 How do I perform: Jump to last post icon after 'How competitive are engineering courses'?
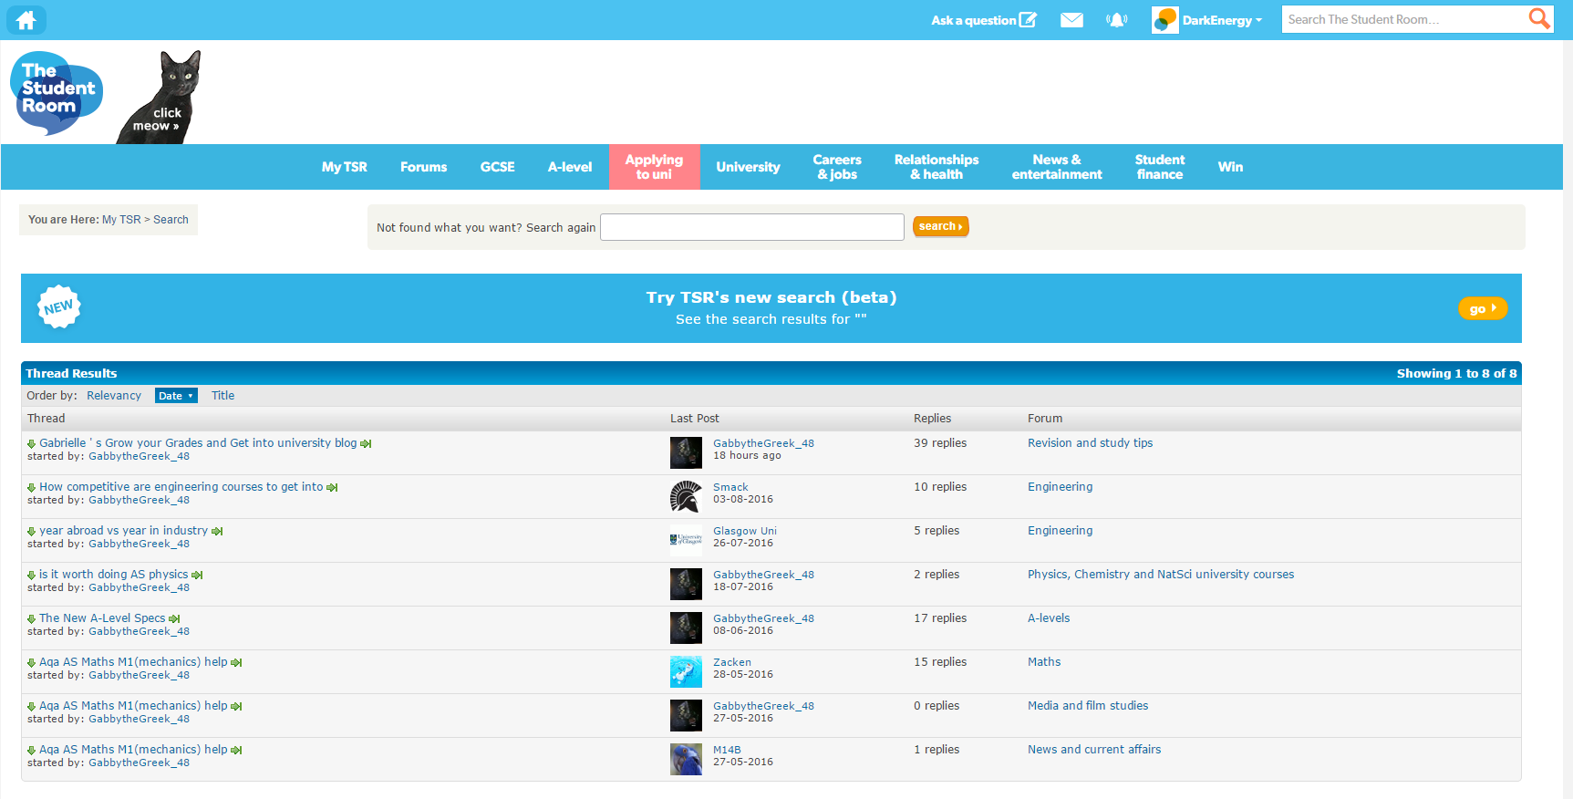pos(332,488)
